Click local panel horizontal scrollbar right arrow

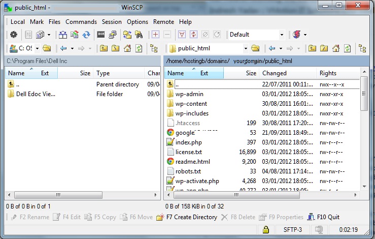(156, 195)
